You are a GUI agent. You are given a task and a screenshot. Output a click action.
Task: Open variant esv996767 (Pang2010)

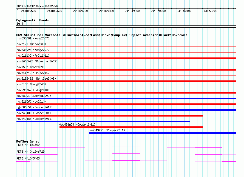(33, 90)
